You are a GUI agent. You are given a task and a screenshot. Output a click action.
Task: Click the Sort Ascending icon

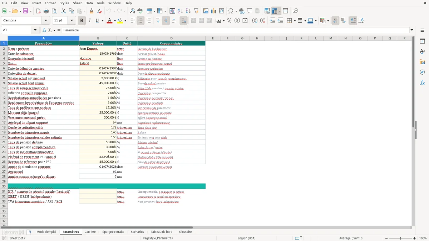pos(180,11)
